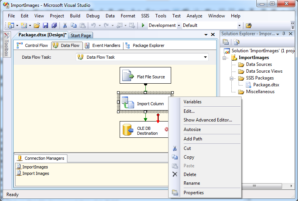Close the active Package.dtsx document tab
This screenshot has height=201, width=298.
click(213, 34)
